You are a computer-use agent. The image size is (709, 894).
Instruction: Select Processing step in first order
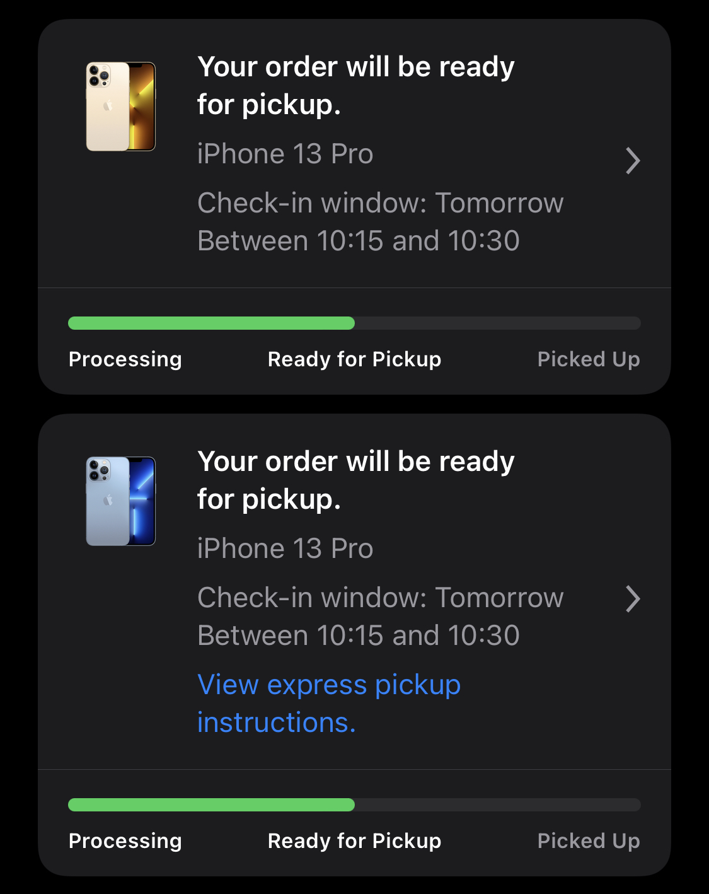[125, 359]
